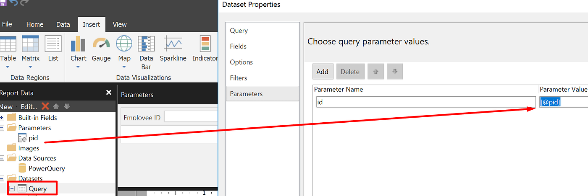The height and width of the screenshot is (196, 588).
Task: Click the Parameter Name field containing id
Action: click(426, 102)
